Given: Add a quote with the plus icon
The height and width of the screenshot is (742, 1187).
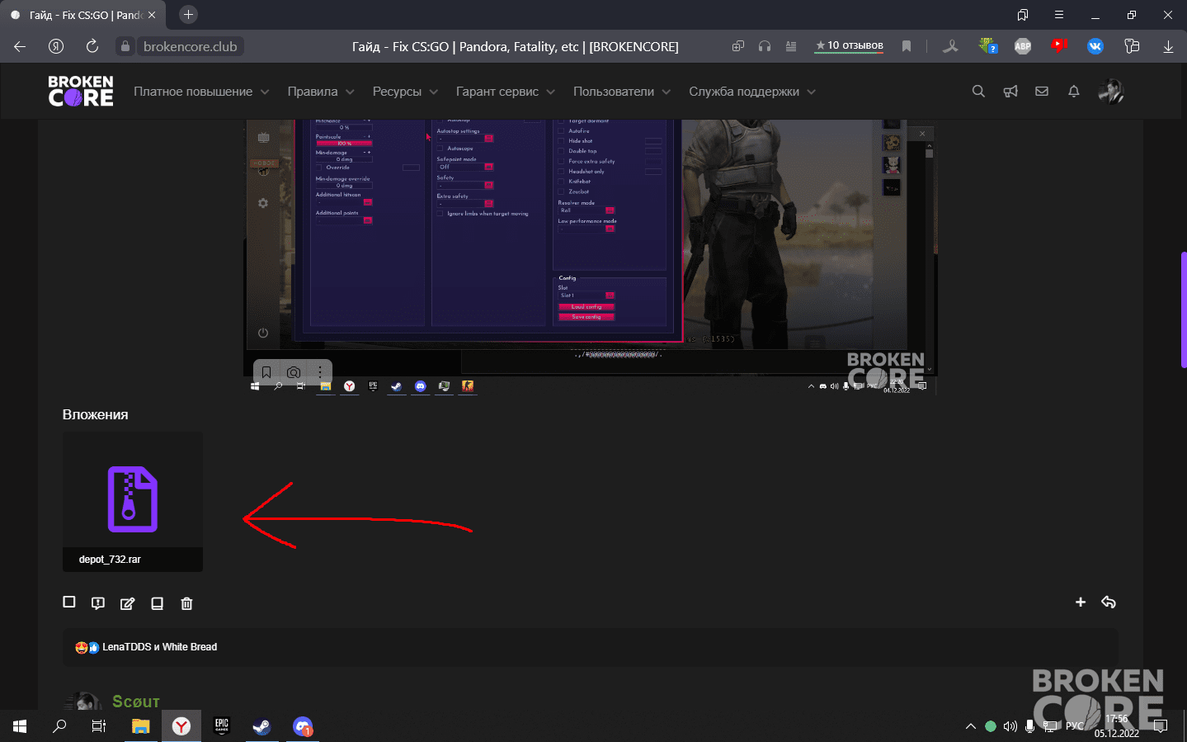Looking at the screenshot, I should coord(1081,603).
